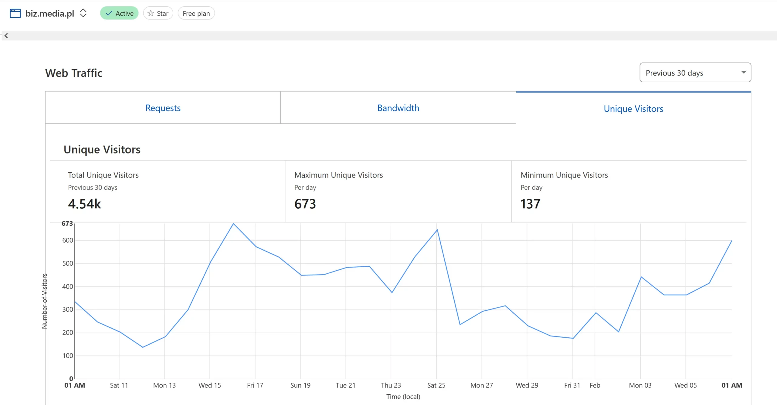
Task: Collapse sidebar with the left chevron arrow
Action: (x=6, y=35)
